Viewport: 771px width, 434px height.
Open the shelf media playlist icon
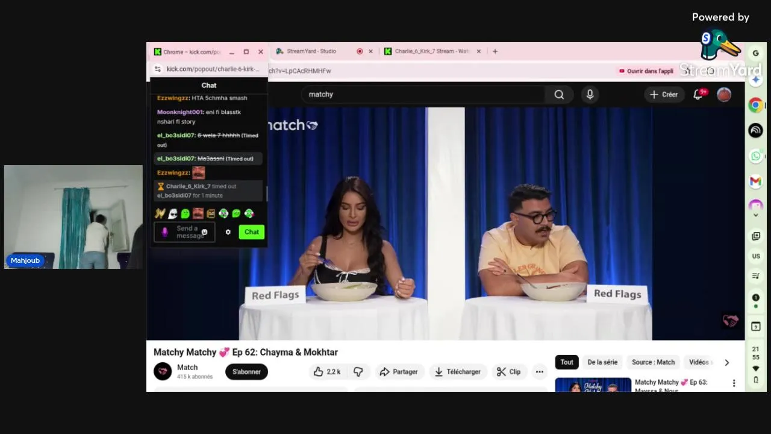[756, 276]
